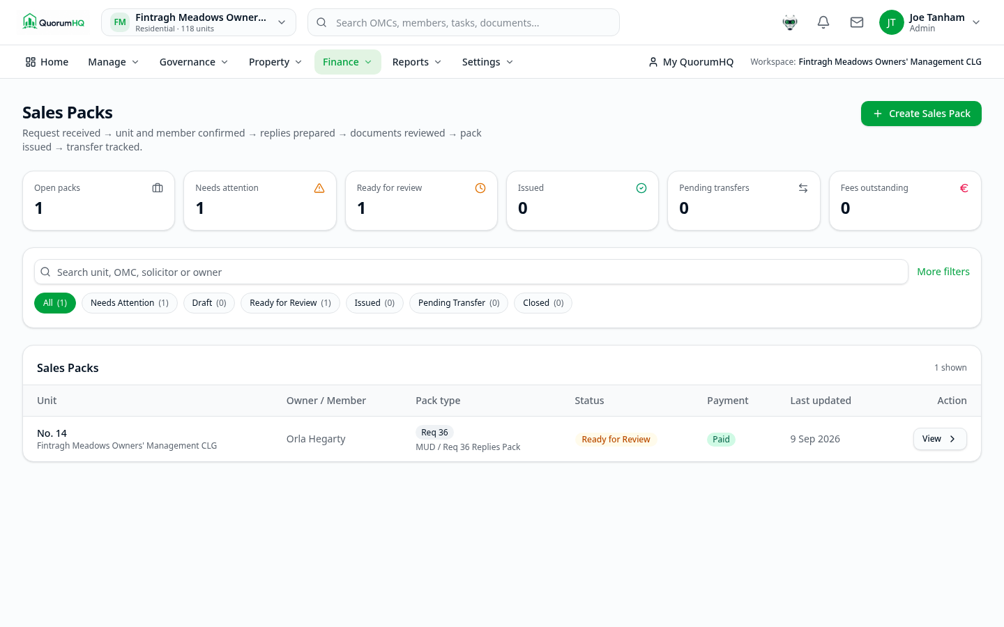
Task: Click the Create Sales Pack button
Action: click(921, 114)
